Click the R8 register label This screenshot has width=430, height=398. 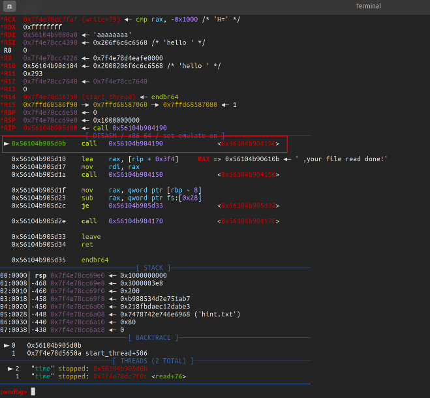8,50
